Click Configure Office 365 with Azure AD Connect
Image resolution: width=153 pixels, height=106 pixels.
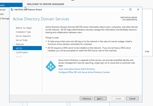[84, 72]
